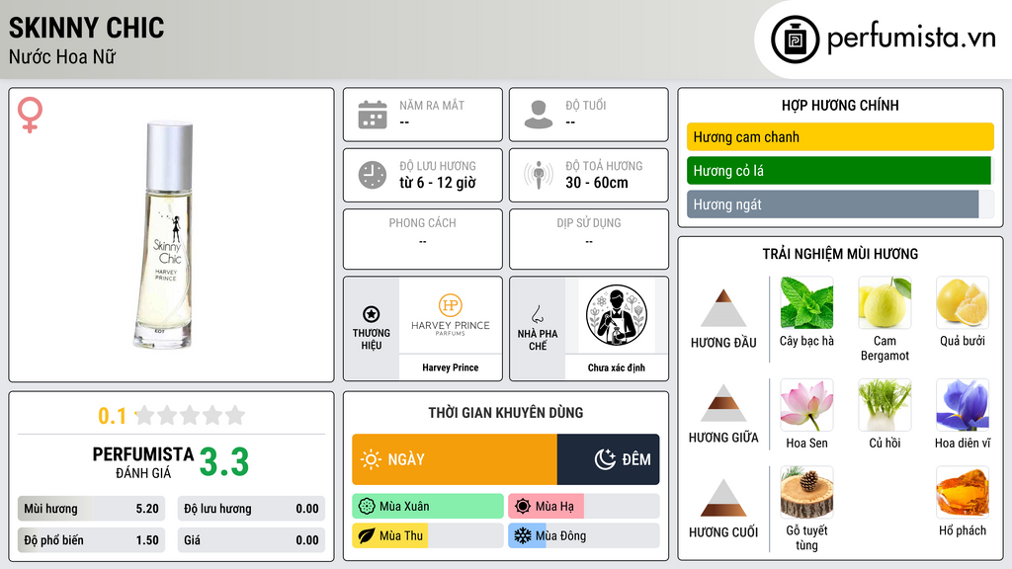Select the Quả bưởi grapefruit image
The height and width of the screenshot is (569, 1012).
pos(963,302)
